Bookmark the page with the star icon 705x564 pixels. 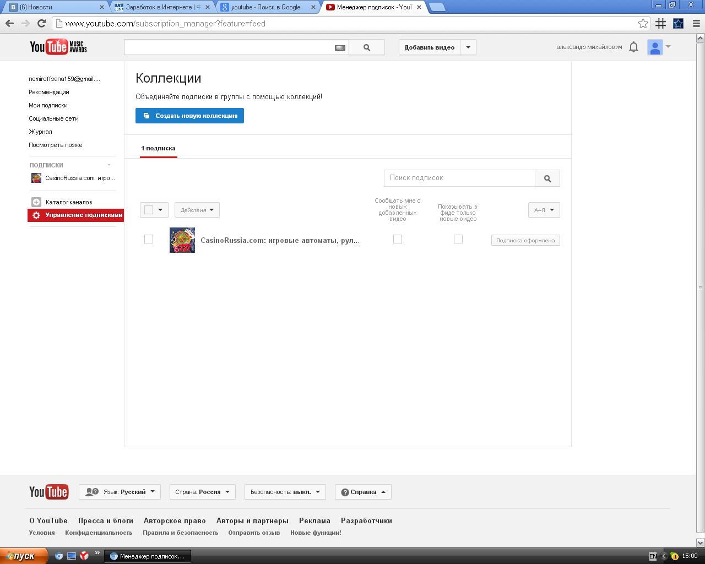tap(643, 23)
